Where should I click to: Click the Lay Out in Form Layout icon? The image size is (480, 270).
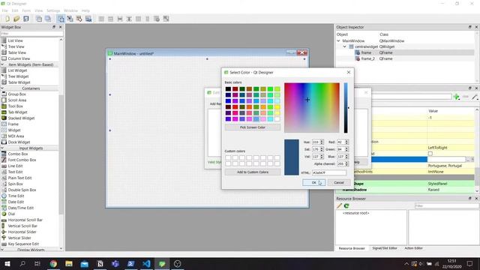click(148, 19)
